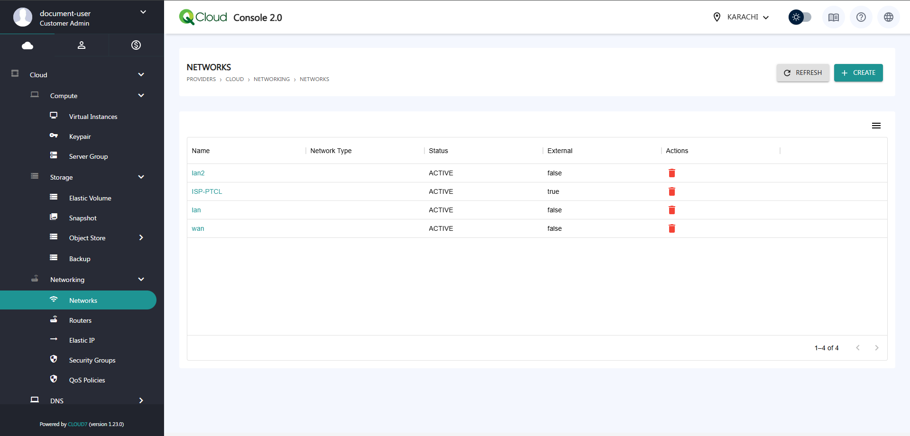Delete the lan2 network
Viewport: 910px width, 436px height.
coord(671,173)
